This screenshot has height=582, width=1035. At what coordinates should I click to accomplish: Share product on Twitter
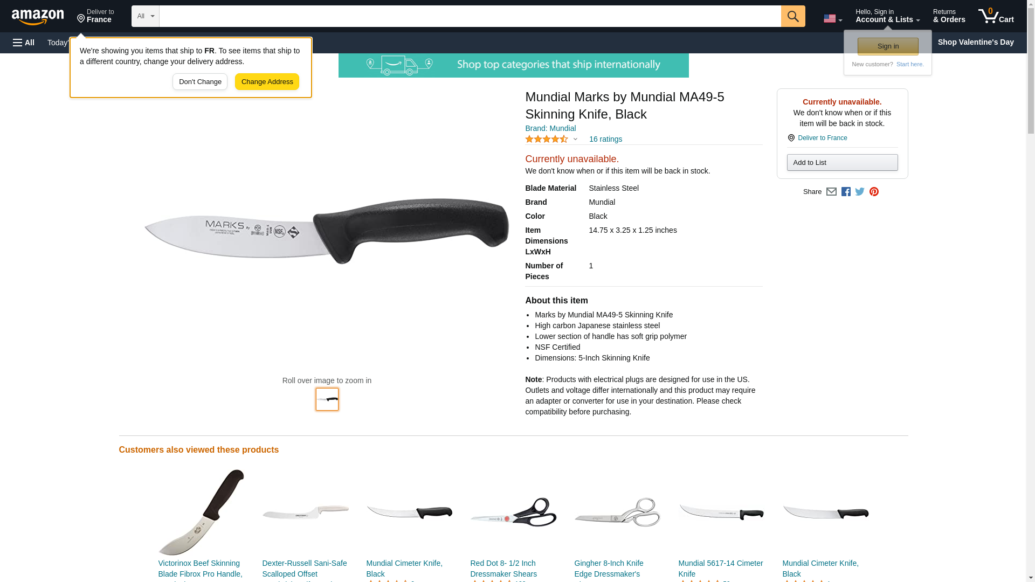pos(860,192)
